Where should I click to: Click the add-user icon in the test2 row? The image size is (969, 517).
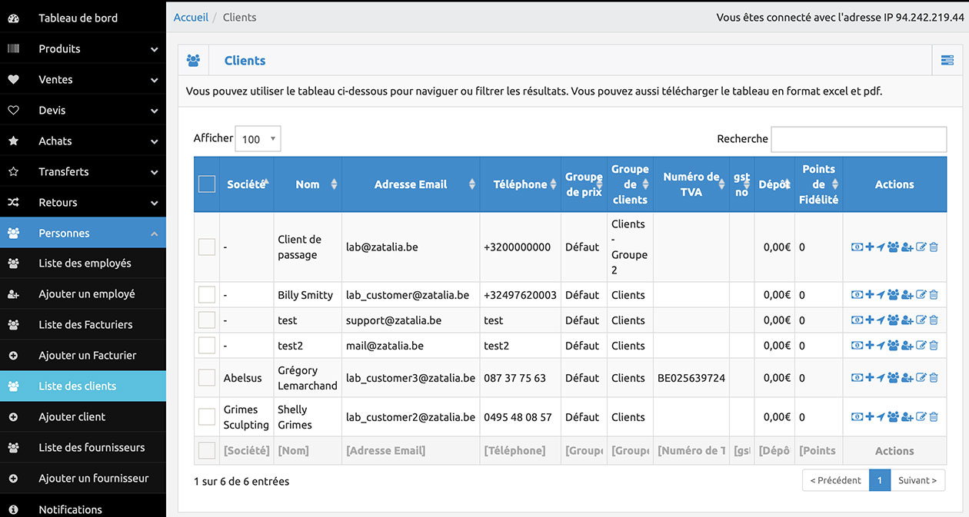pyautogui.click(x=907, y=346)
